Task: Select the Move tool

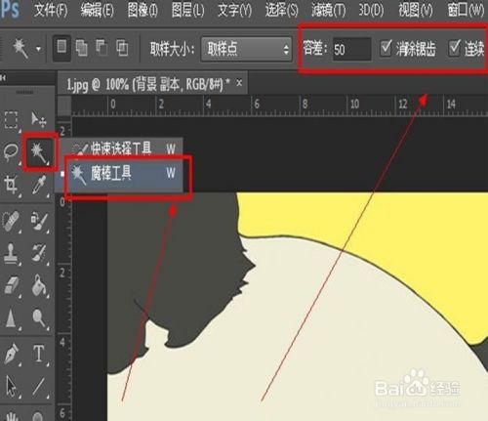Action: pos(39,120)
